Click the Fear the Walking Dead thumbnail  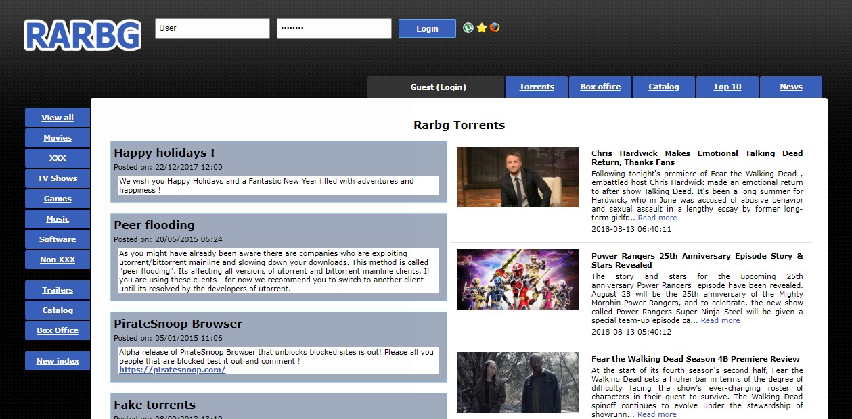(518, 383)
